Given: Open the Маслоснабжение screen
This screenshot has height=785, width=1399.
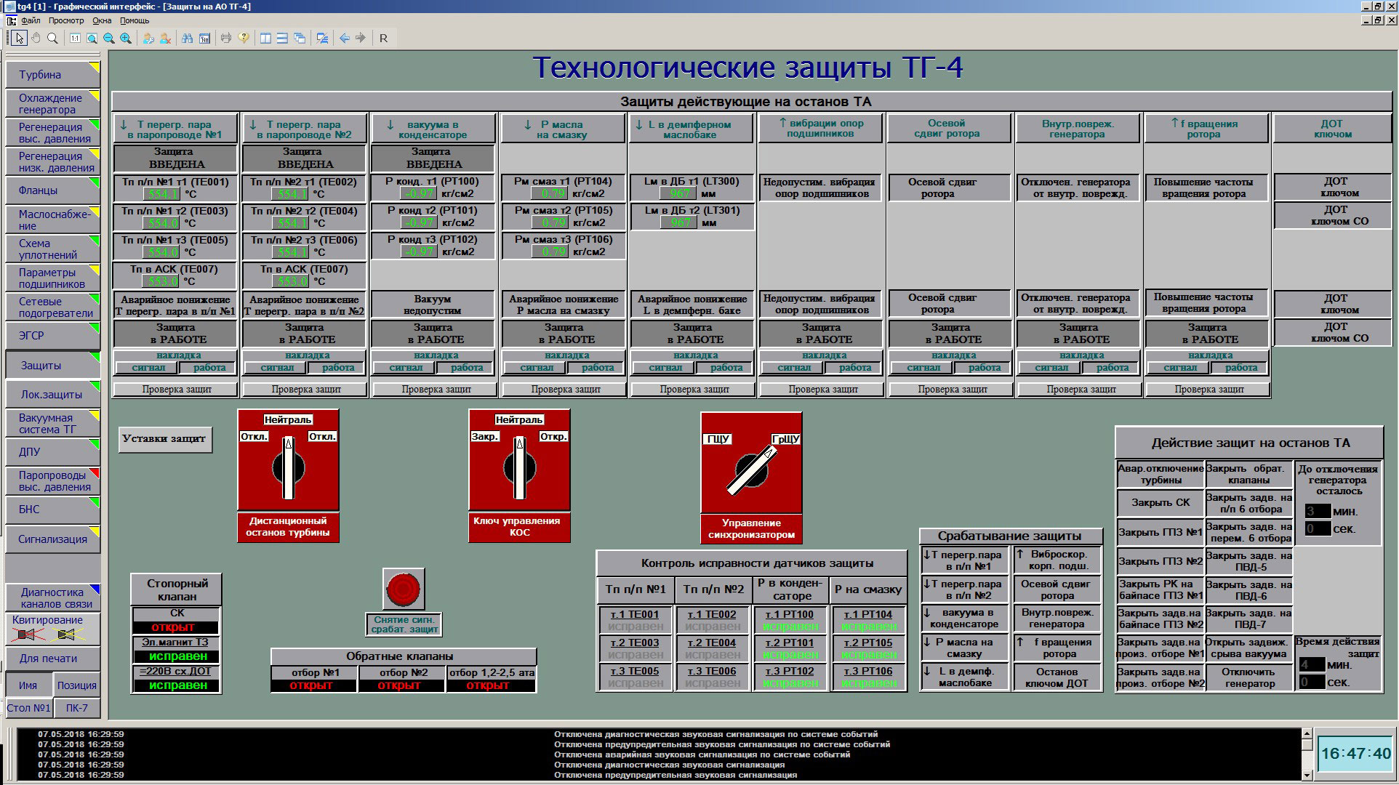Looking at the screenshot, I should 52,220.
